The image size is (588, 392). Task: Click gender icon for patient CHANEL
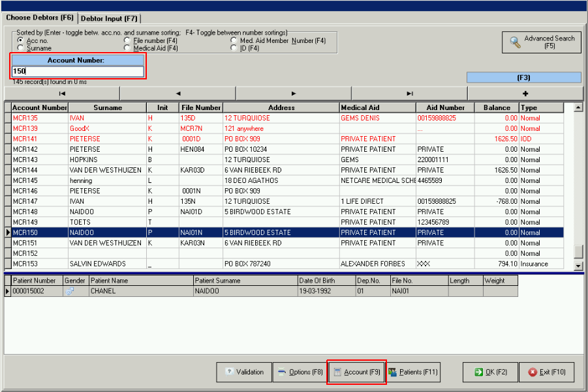click(70, 291)
